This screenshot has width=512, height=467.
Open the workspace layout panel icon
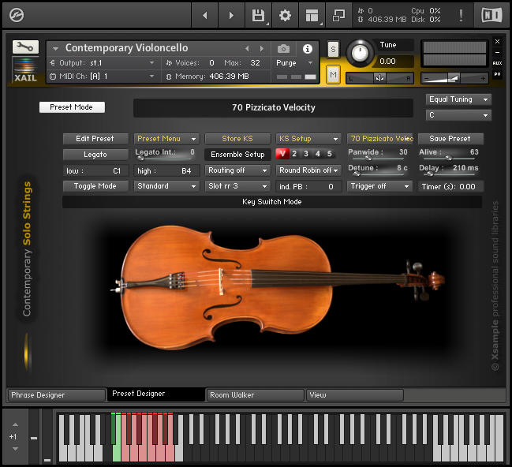tap(312, 15)
